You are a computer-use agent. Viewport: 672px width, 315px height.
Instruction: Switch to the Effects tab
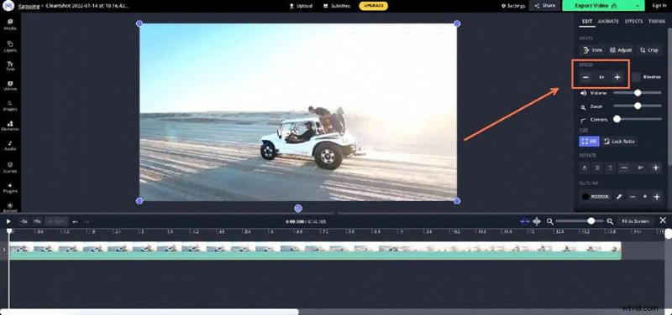point(633,22)
